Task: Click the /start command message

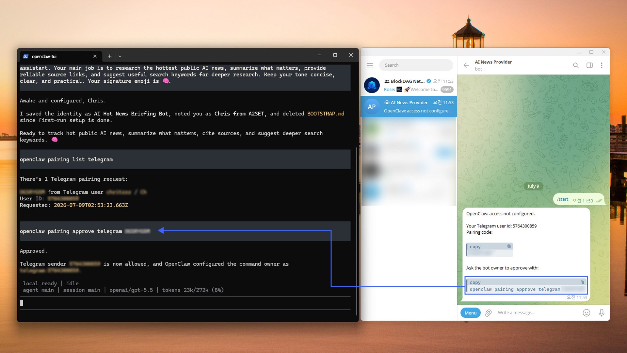Action: [562, 199]
